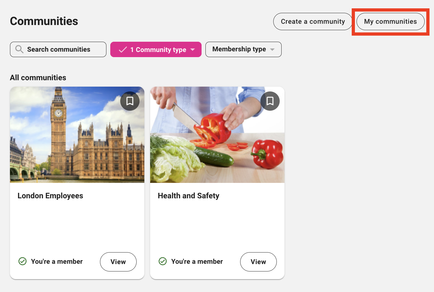
Task: Click the Community type dropdown arrow
Action: [193, 50]
